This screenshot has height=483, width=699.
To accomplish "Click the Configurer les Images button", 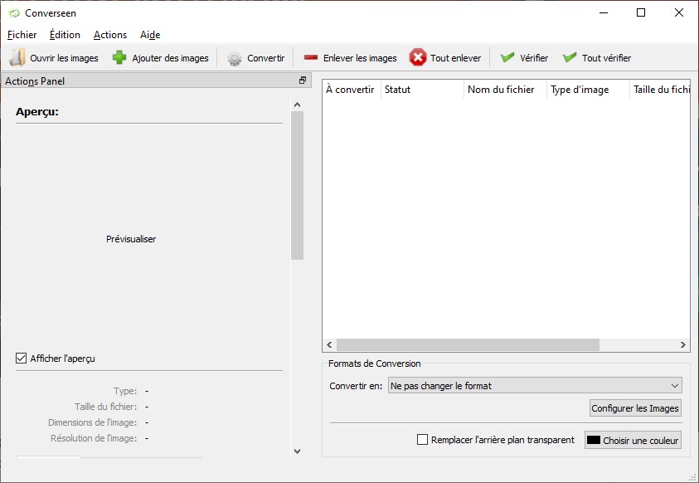I will click(x=635, y=408).
